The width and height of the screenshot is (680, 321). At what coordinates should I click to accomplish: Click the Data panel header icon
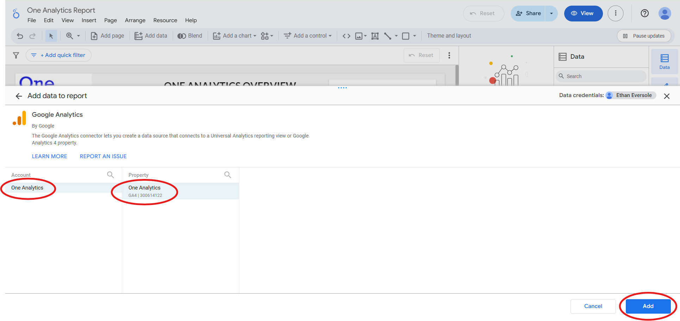point(563,57)
